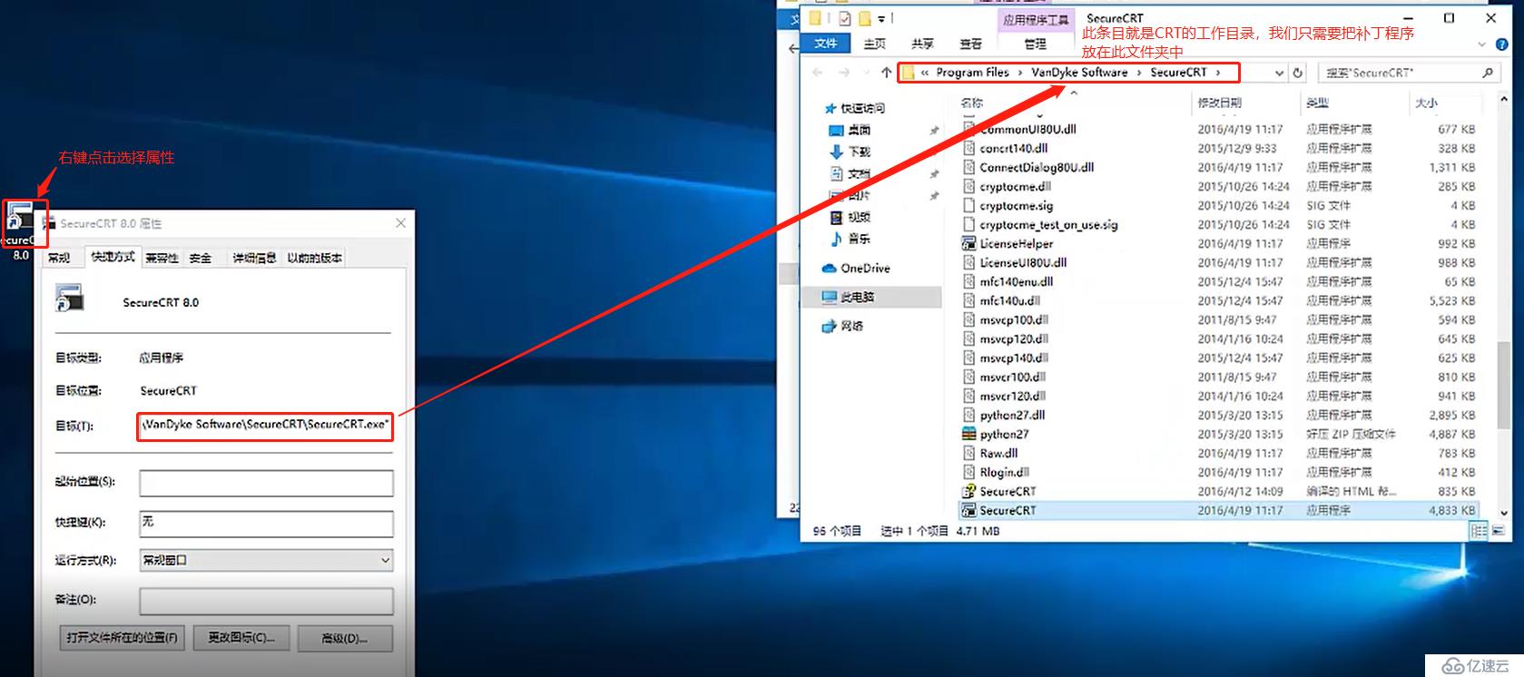Open the 运行方式 combo box
Screen dimensions: 1524x677
pyautogui.click(x=266, y=560)
